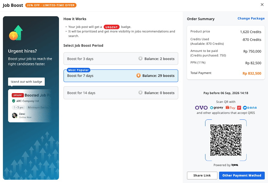Click the GoPay payment logo
268x183 pixels.
[x=216, y=108]
